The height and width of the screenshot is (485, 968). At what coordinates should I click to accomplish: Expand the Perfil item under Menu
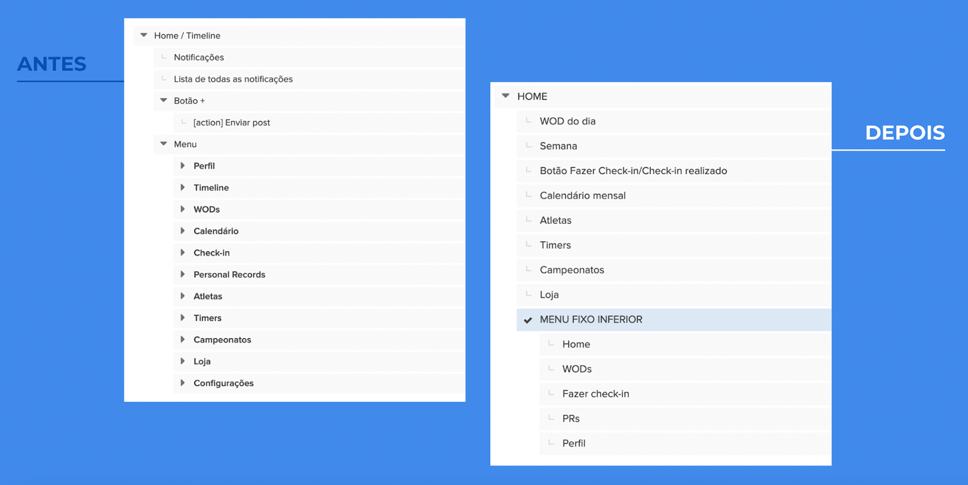[183, 166]
